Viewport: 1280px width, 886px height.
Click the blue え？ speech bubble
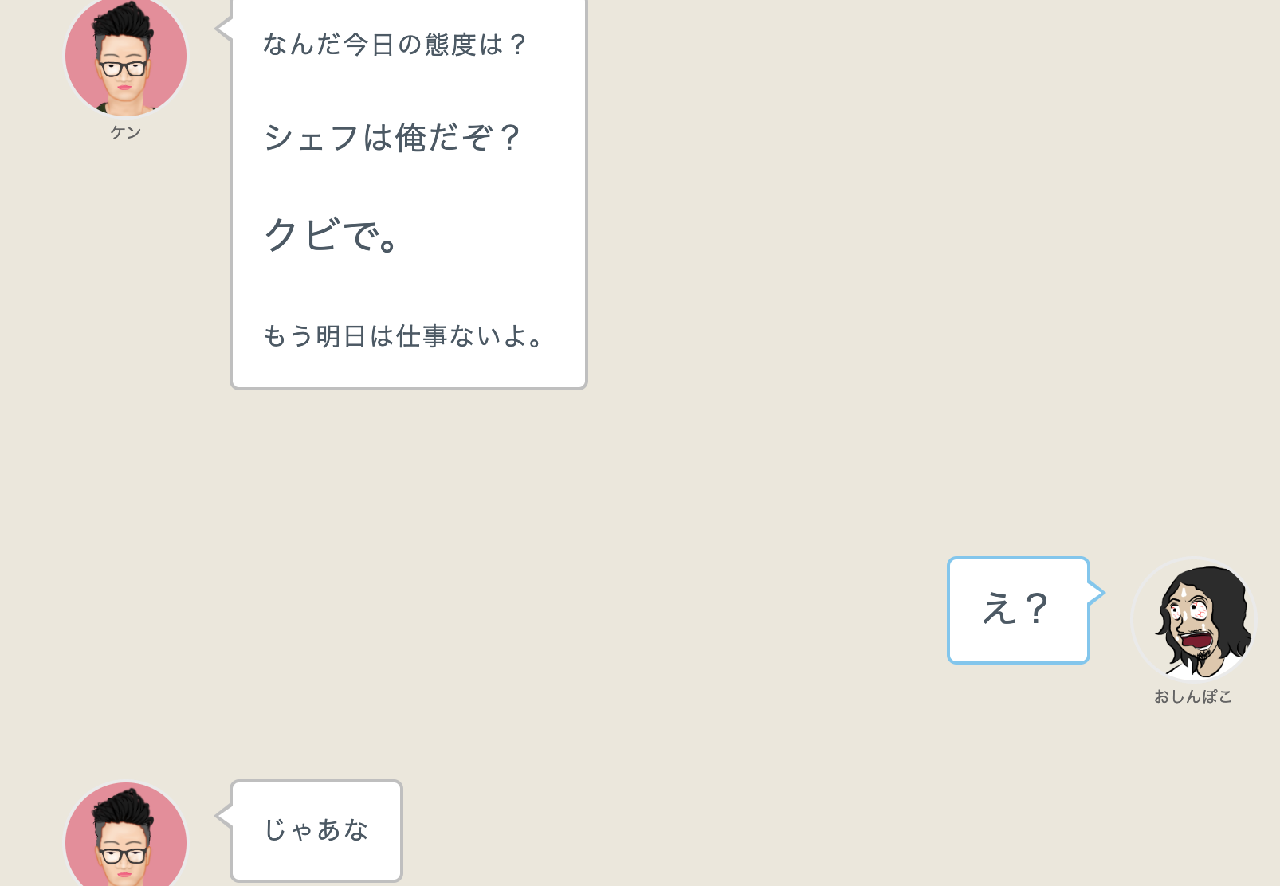[x=1018, y=610]
